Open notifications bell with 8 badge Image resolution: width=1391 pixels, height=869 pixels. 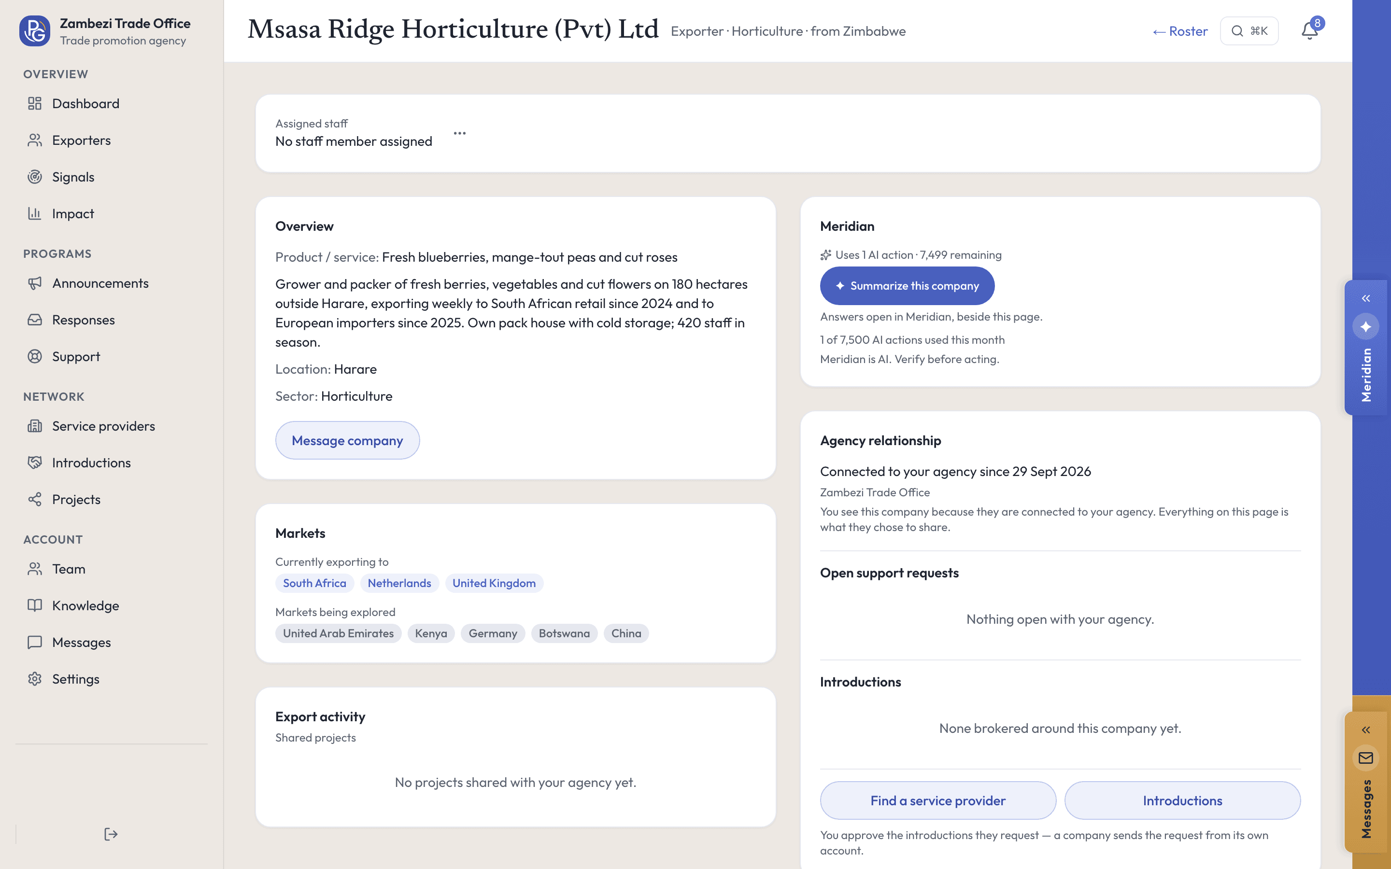pos(1310,30)
